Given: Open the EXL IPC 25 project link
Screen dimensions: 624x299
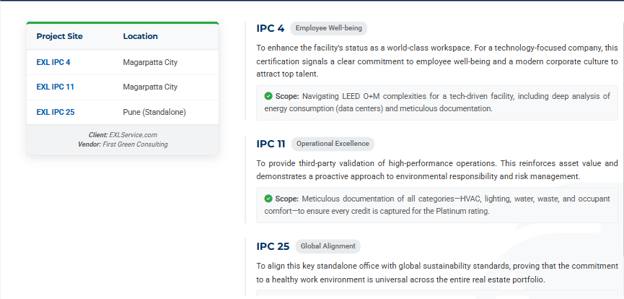Looking at the screenshot, I should 56,112.
